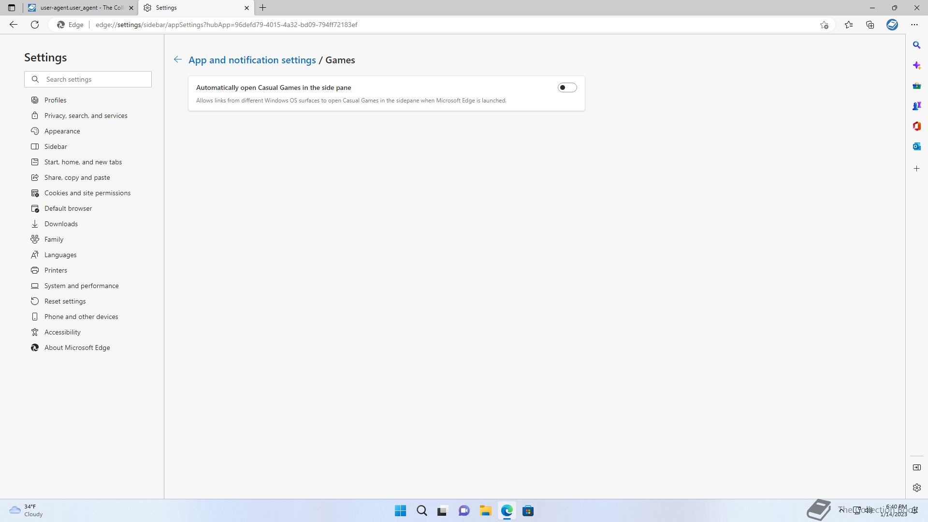Click the browser Back arrow button
Screen dimensions: 928x522
(14, 25)
